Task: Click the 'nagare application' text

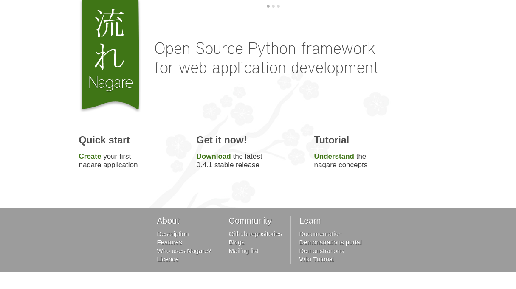Action: tap(108, 165)
